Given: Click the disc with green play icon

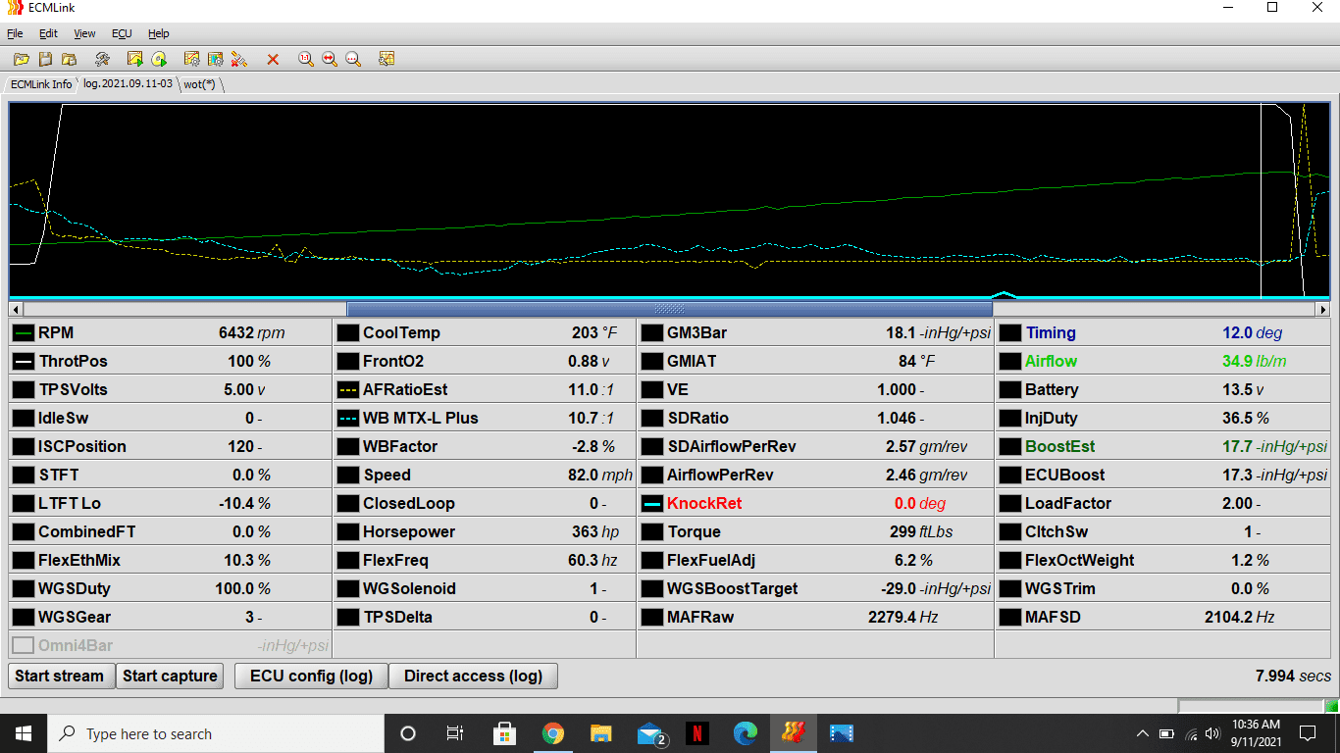Looking at the screenshot, I should [x=159, y=59].
